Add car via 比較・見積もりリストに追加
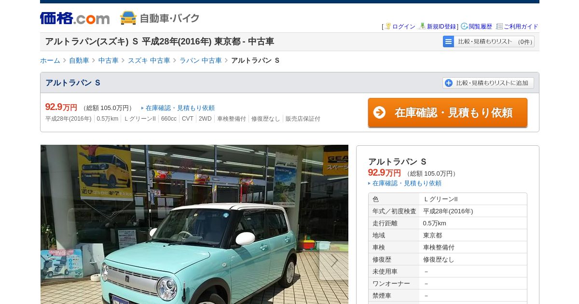The image size is (579, 304). pos(488,83)
